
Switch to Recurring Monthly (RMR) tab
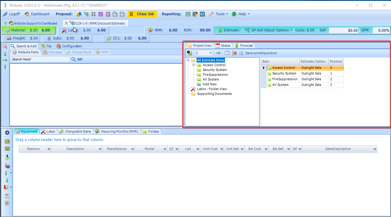point(117,131)
